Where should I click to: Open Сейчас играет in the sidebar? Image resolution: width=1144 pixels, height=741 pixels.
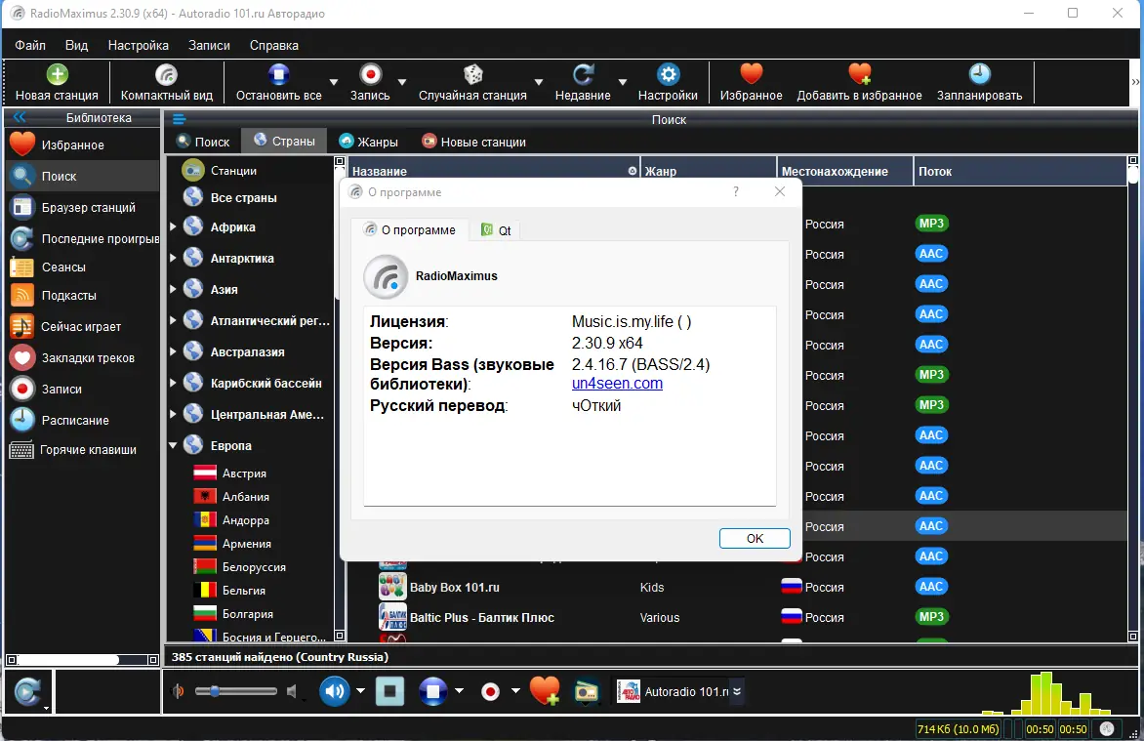(70, 326)
